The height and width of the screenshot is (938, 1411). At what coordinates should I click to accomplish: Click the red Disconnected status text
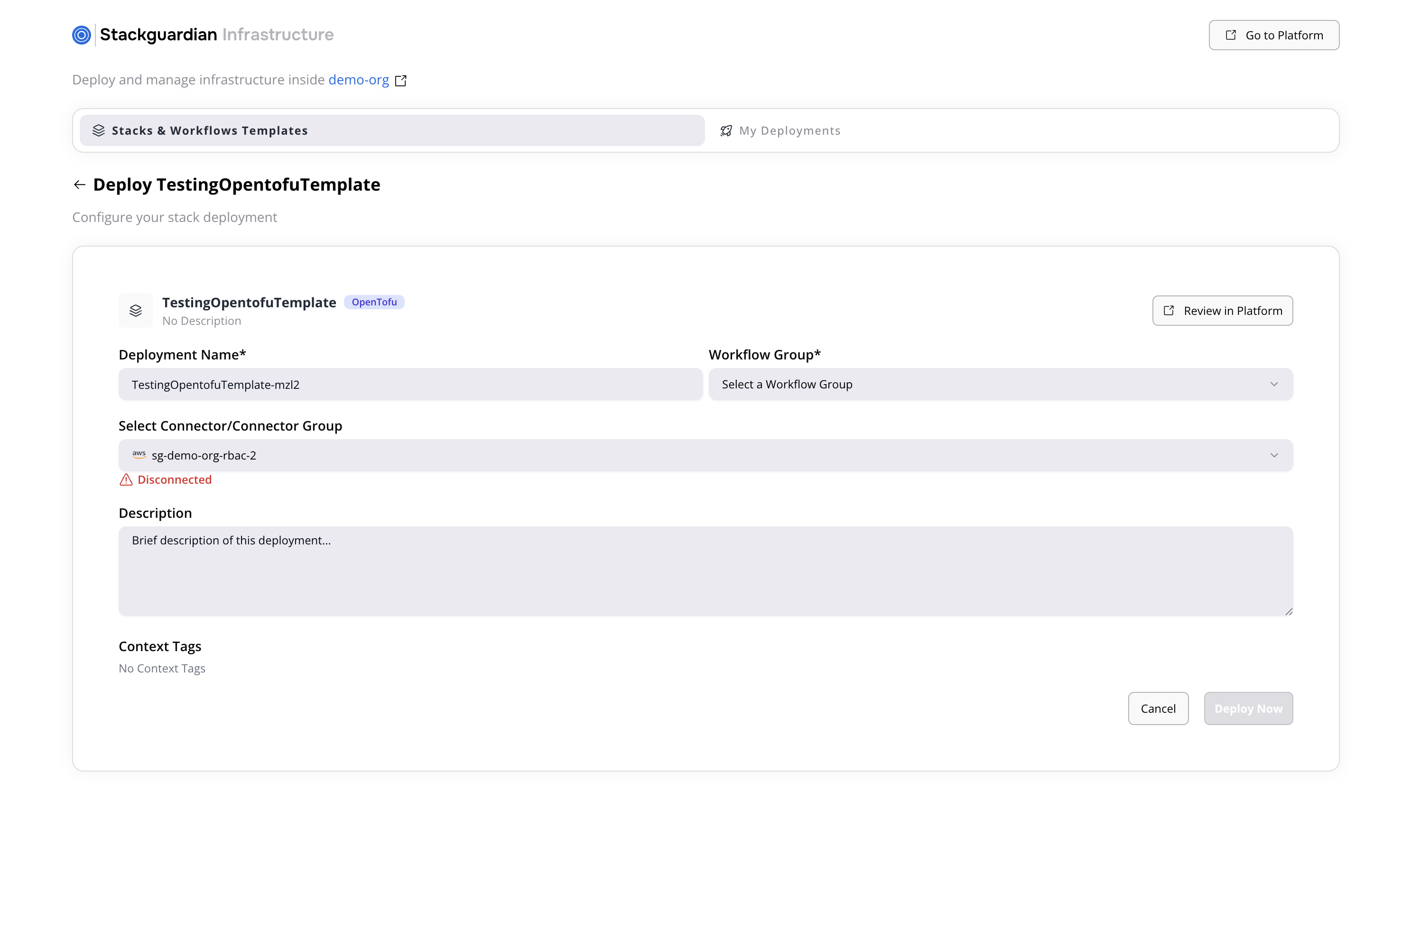tap(174, 480)
